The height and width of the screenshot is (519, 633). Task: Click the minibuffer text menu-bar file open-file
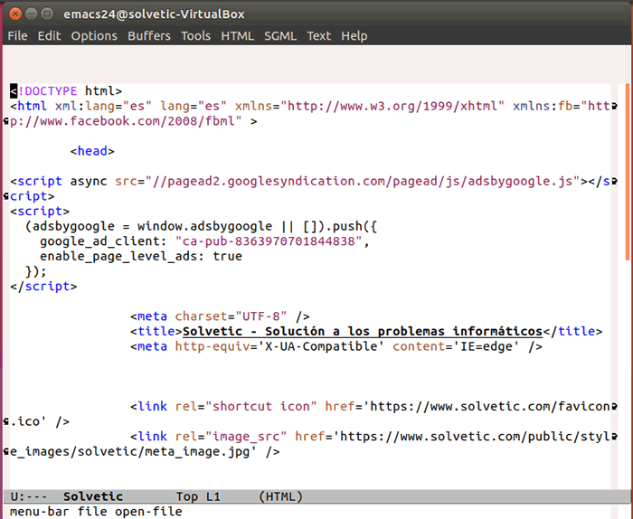point(96,512)
